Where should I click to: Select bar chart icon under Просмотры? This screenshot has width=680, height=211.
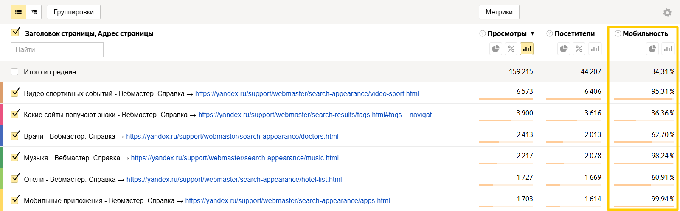pyautogui.click(x=527, y=49)
